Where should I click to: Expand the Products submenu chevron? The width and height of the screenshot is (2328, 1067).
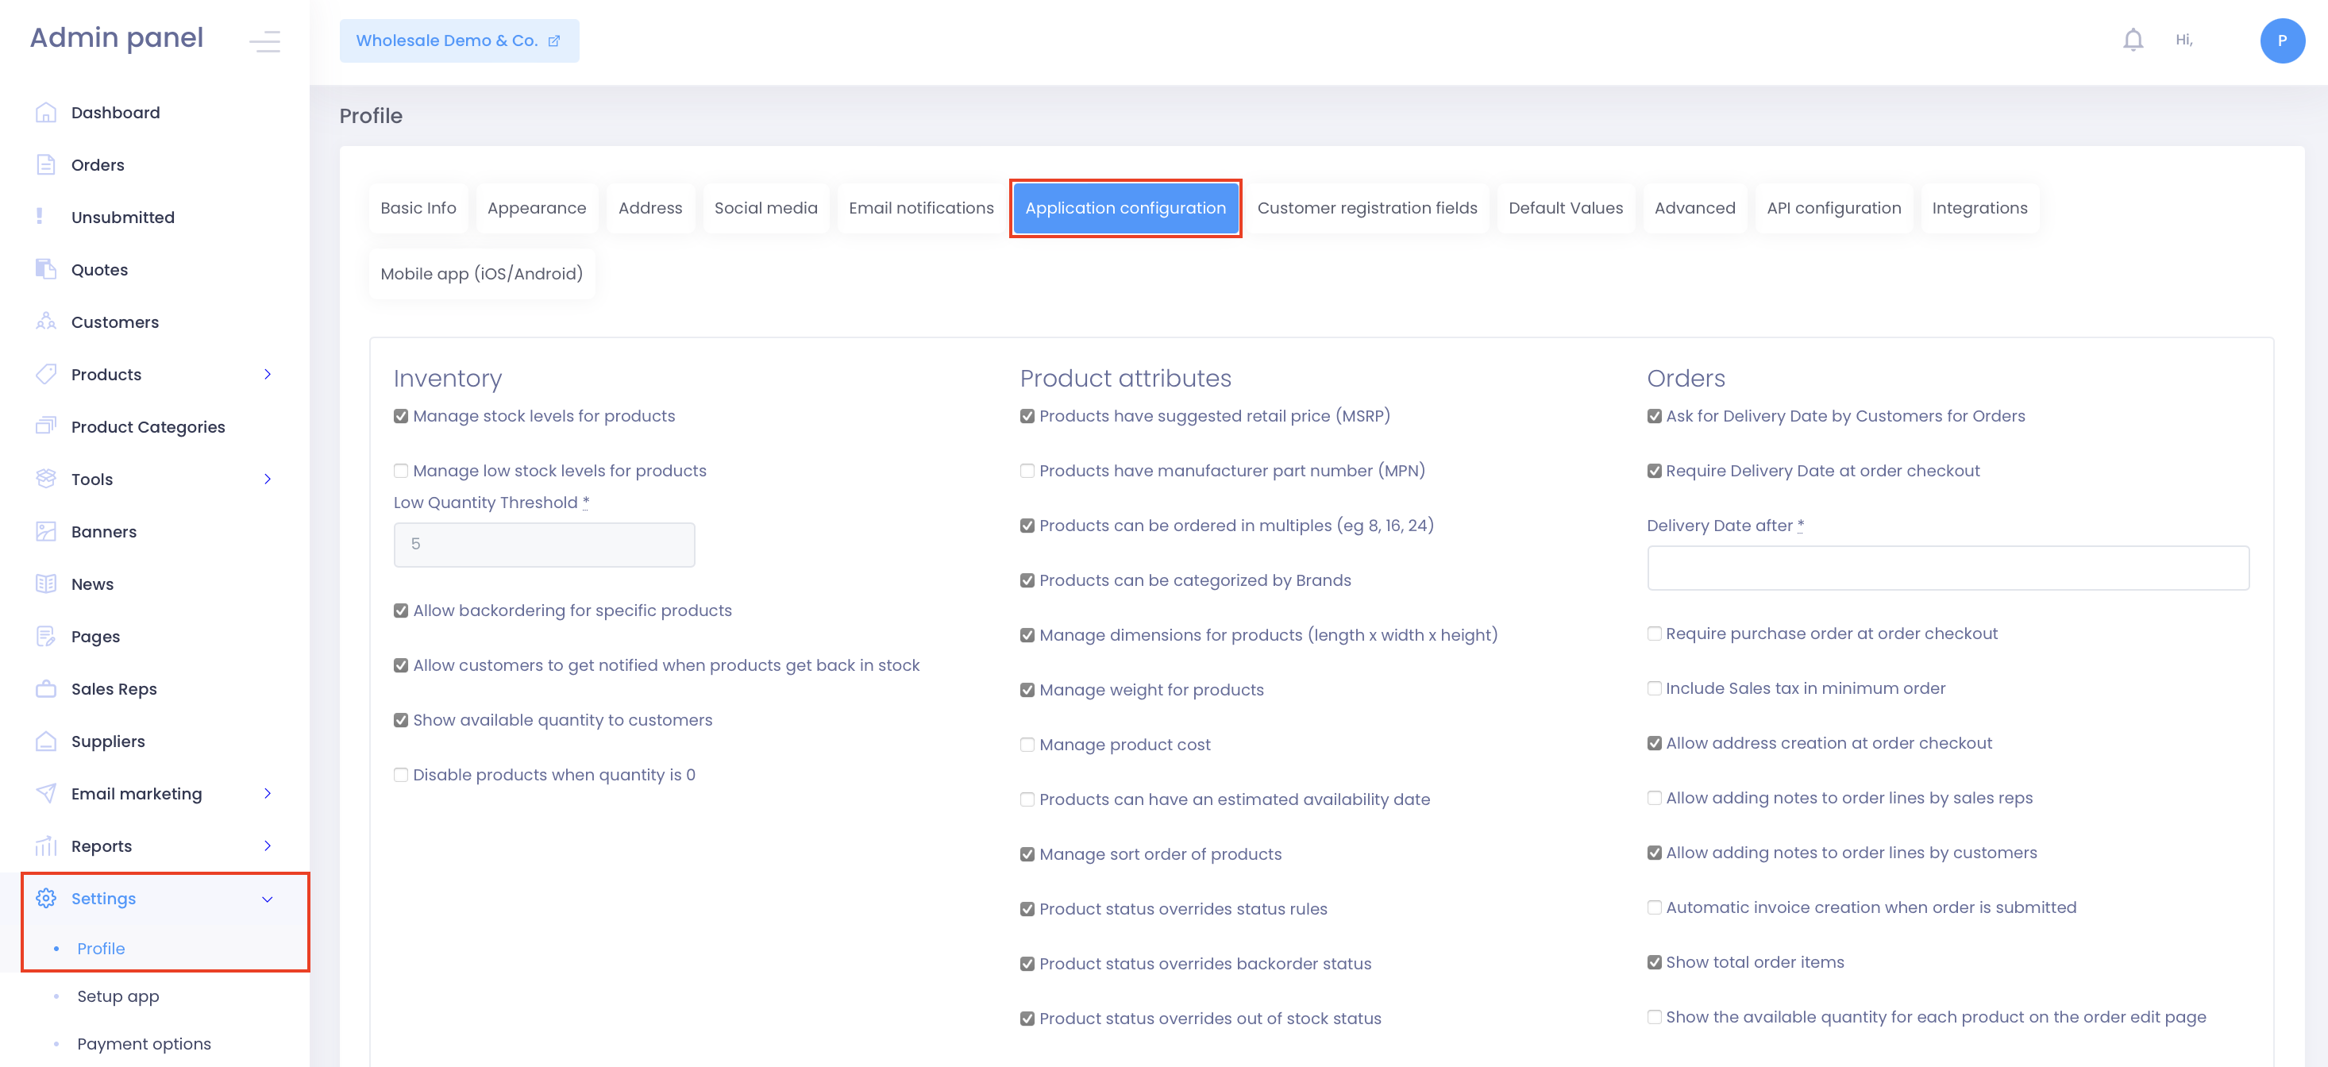[268, 374]
